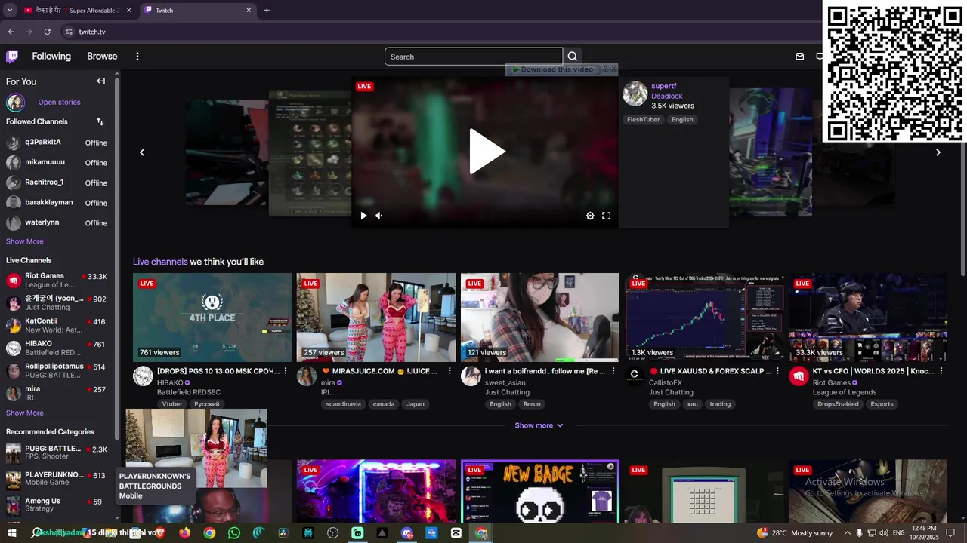Screen dimensions: 967x543
Task: Mute the featured stream player
Action: [378, 216]
